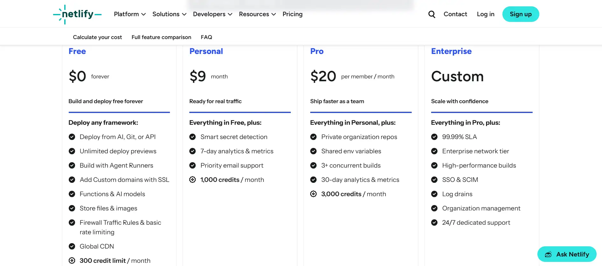Click the Sign up button
Viewport: 602px width, 266px height.
pos(521,14)
